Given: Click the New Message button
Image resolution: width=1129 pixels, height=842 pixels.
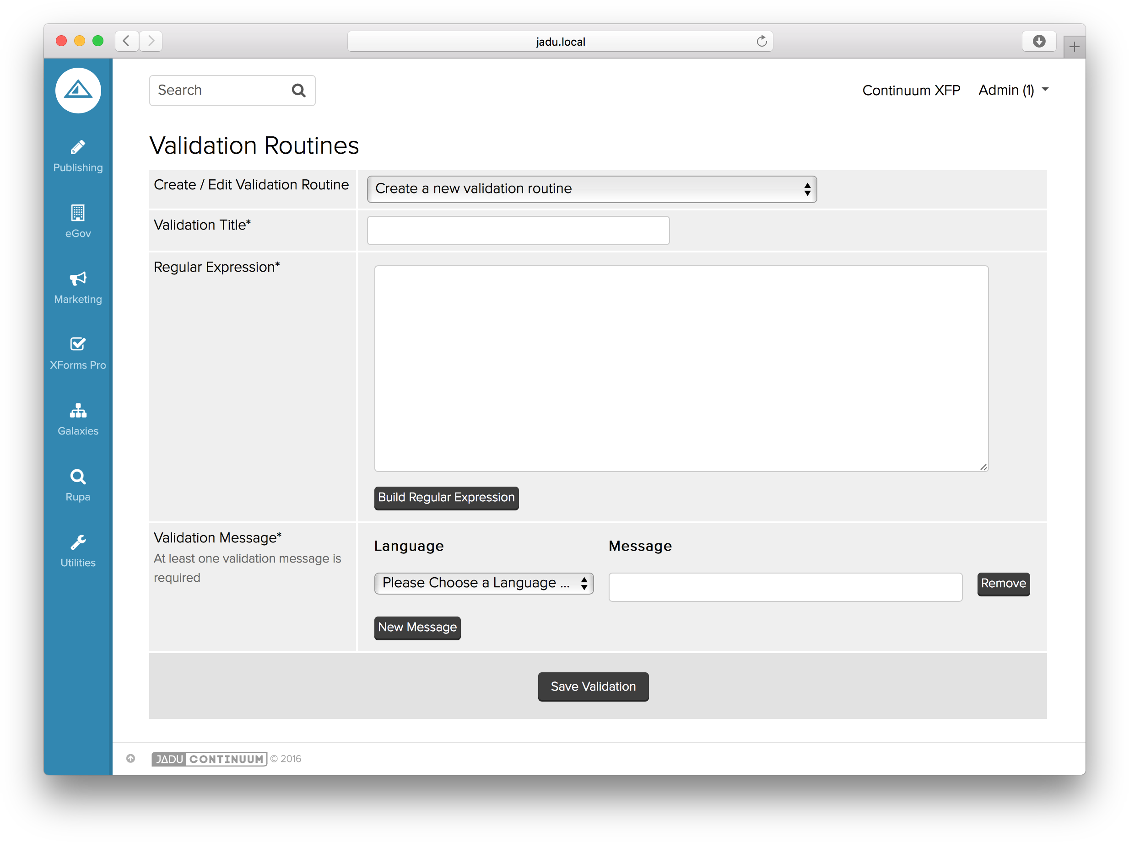Looking at the screenshot, I should click(x=417, y=628).
